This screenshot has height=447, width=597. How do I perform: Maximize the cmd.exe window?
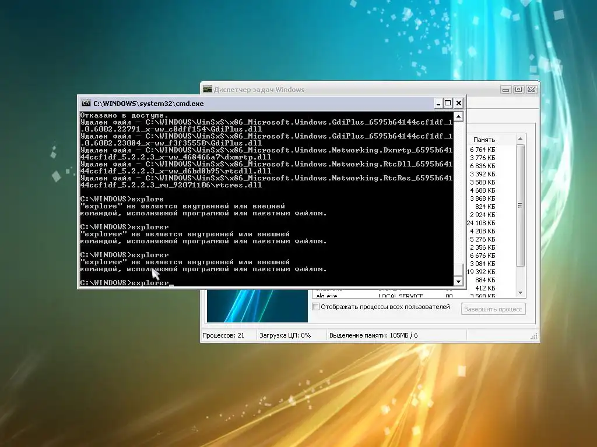click(x=448, y=103)
